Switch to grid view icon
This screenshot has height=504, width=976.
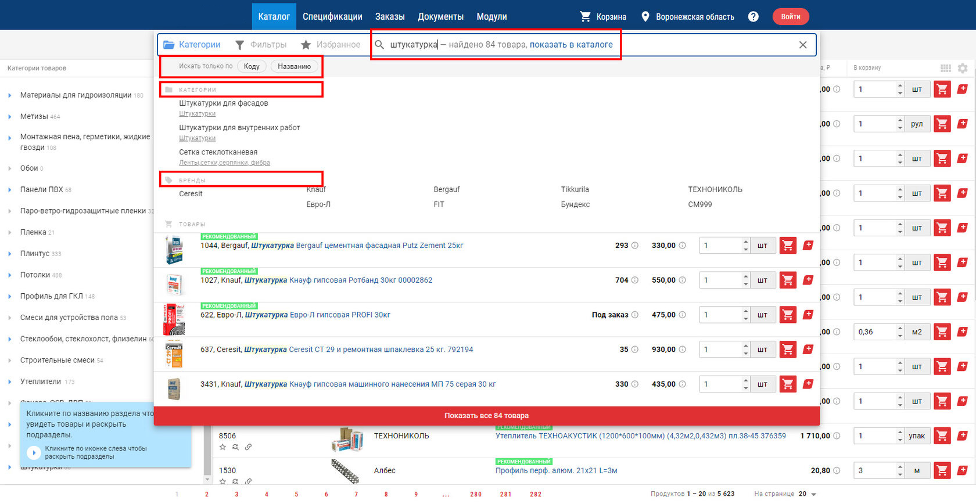pyautogui.click(x=946, y=68)
